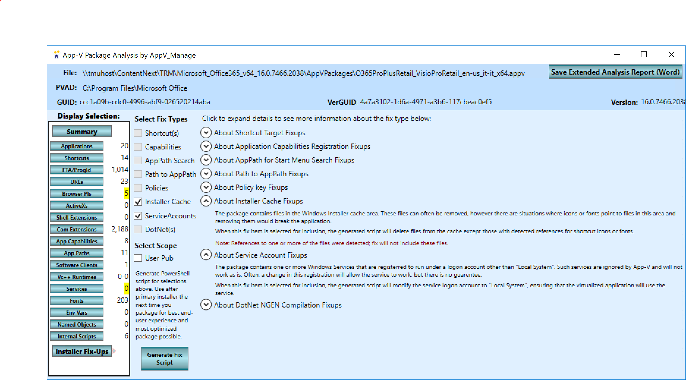Open the Summary display selection
The width and height of the screenshot is (689, 383).
point(82,131)
